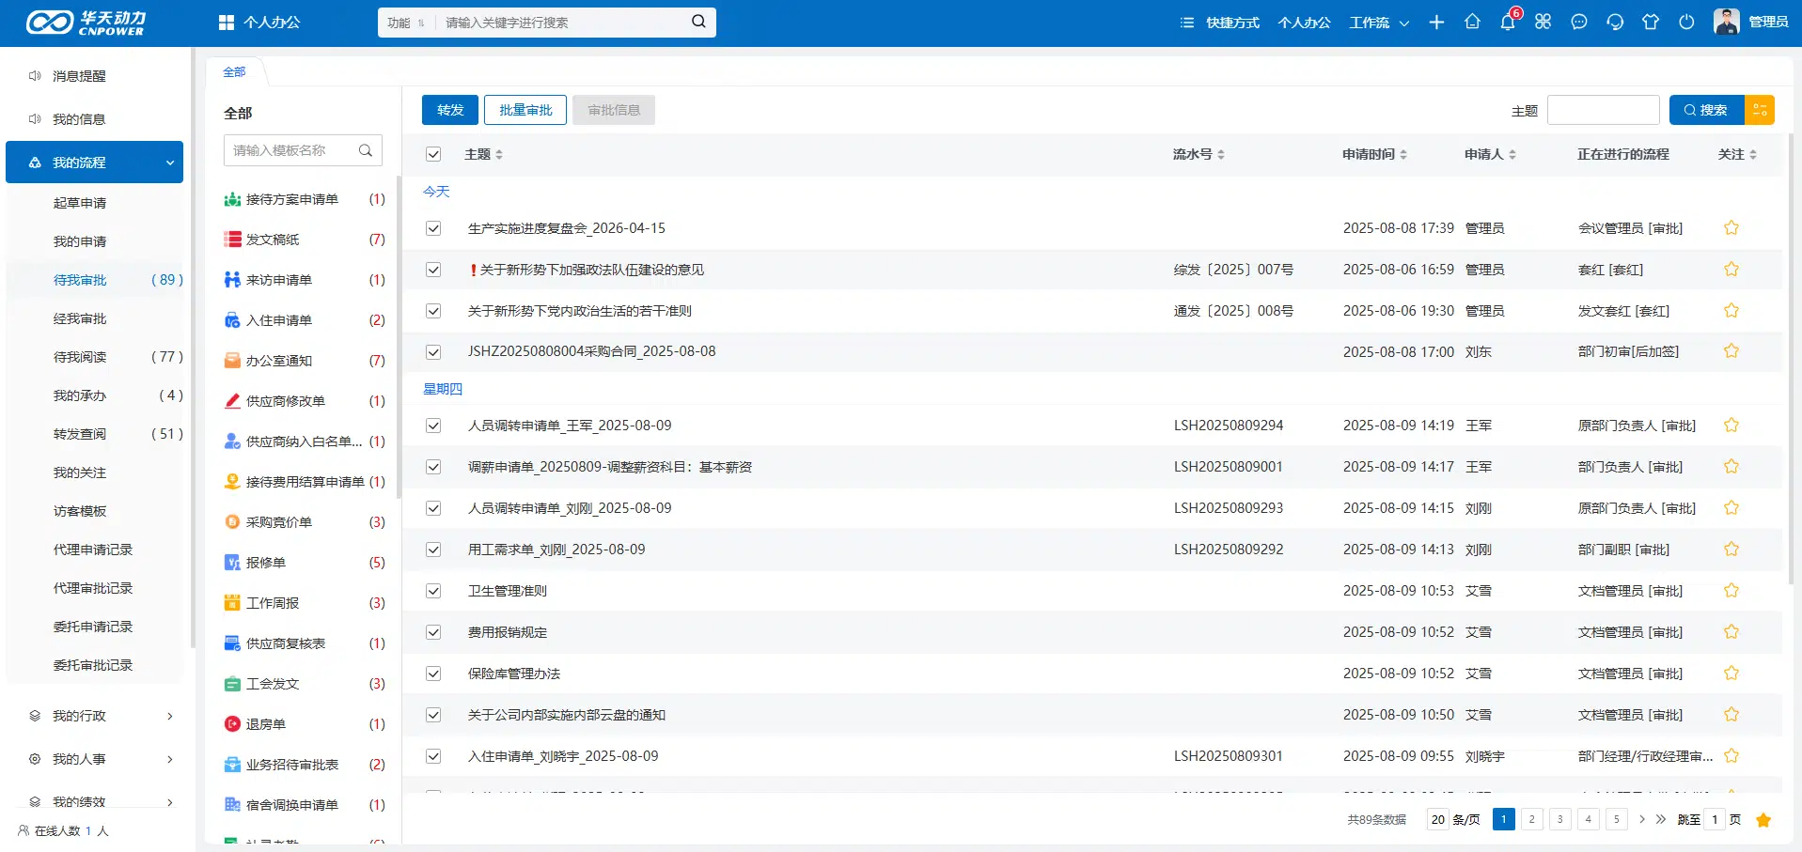Click the template name search field
Screen dimensions: 1802x852
[303, 150]
